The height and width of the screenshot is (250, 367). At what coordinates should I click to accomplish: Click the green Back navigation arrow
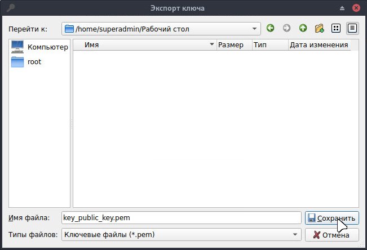(271, 28)
